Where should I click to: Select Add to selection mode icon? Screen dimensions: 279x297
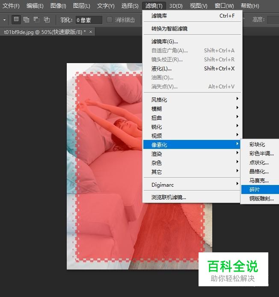26,19
